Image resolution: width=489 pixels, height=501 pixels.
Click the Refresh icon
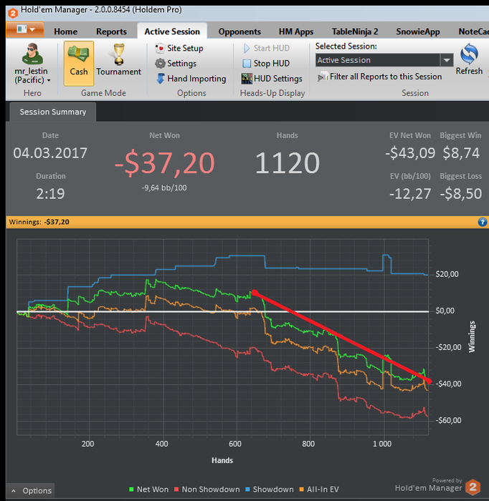469,54
